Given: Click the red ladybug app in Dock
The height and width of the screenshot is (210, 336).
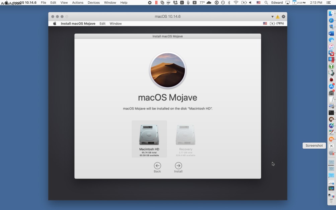Looking at the screenshot, I should [x=331, y=79].
